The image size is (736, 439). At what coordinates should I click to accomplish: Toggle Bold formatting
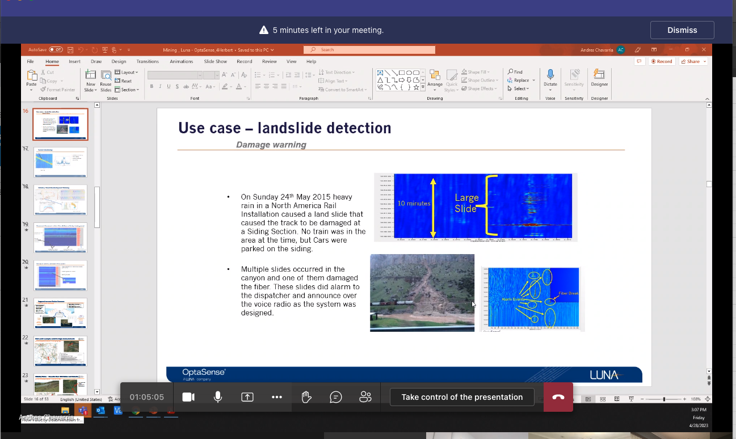click(152, 87)
